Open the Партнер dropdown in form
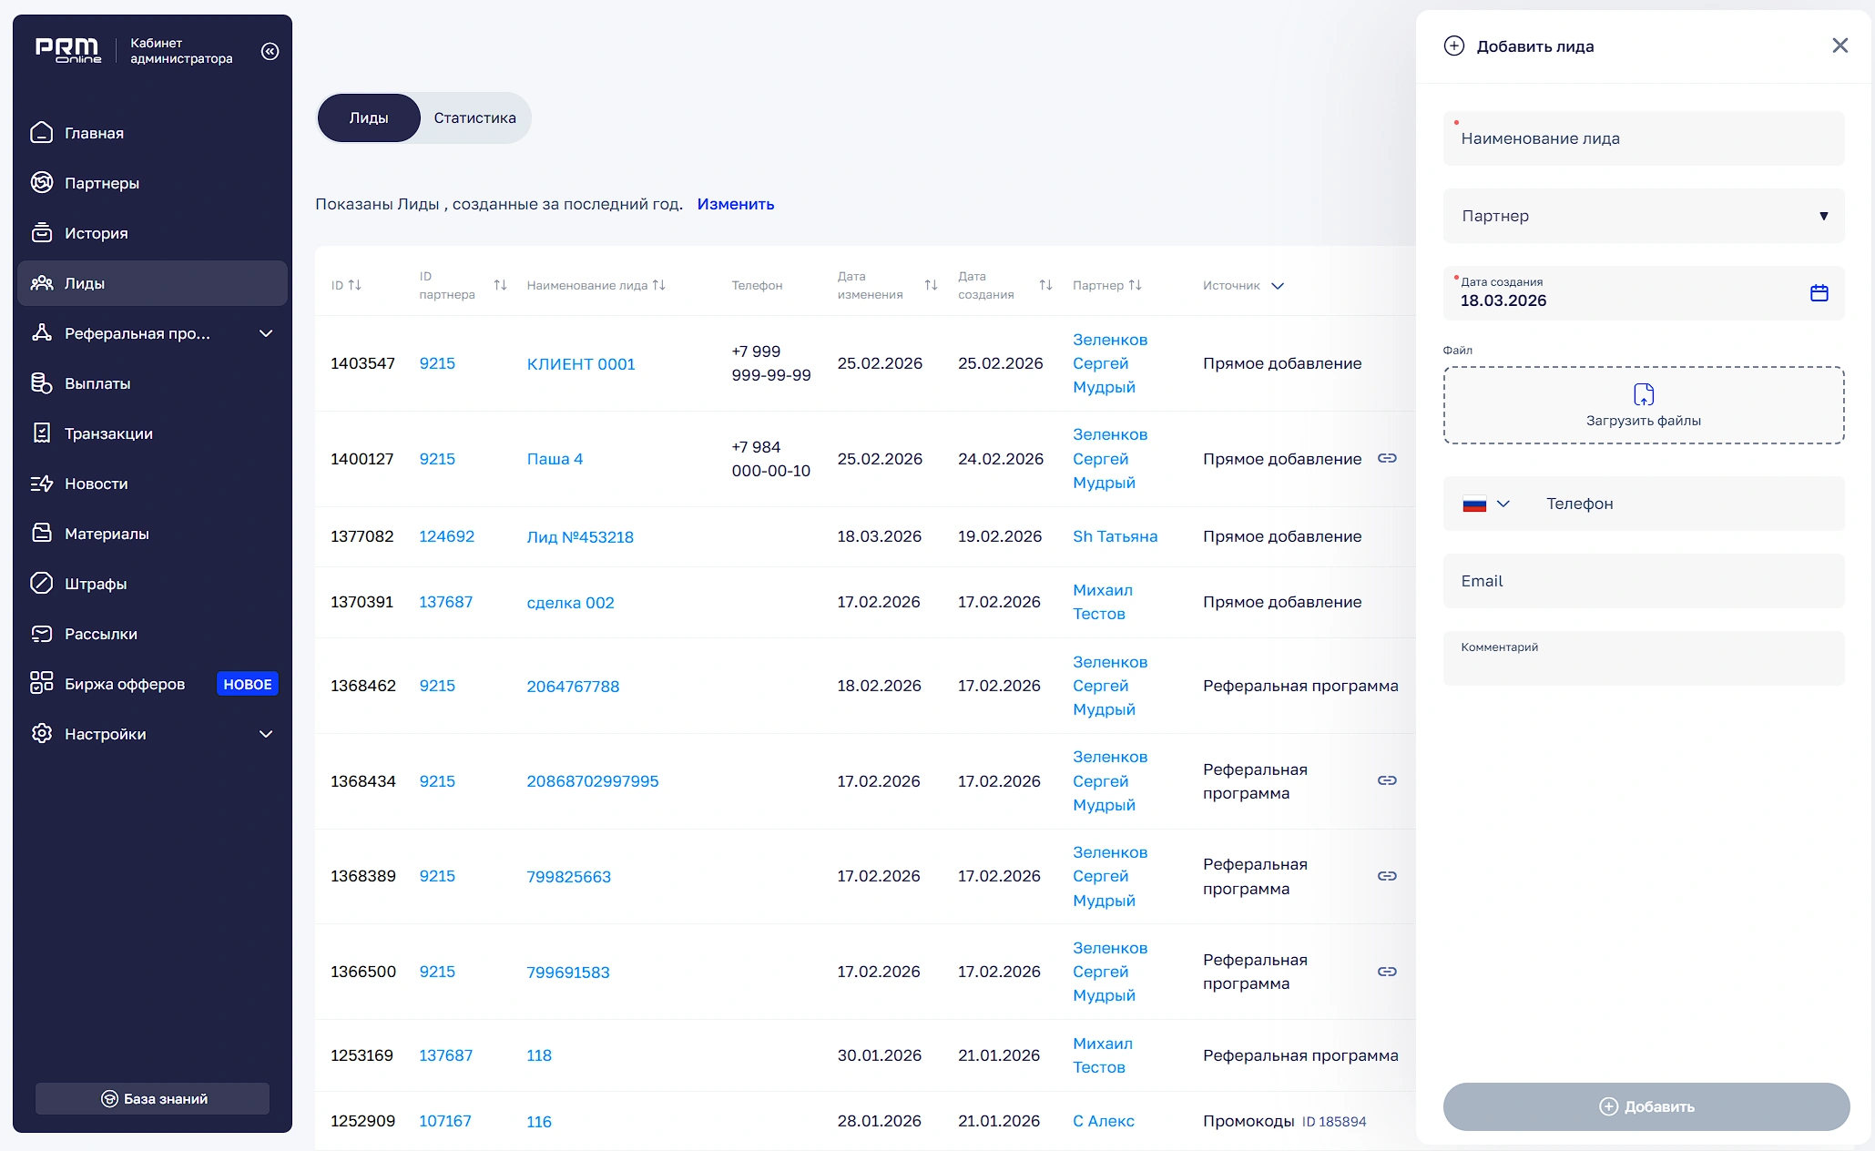This screenshot has height=1151, width=1875. [x=1643, y=216]
